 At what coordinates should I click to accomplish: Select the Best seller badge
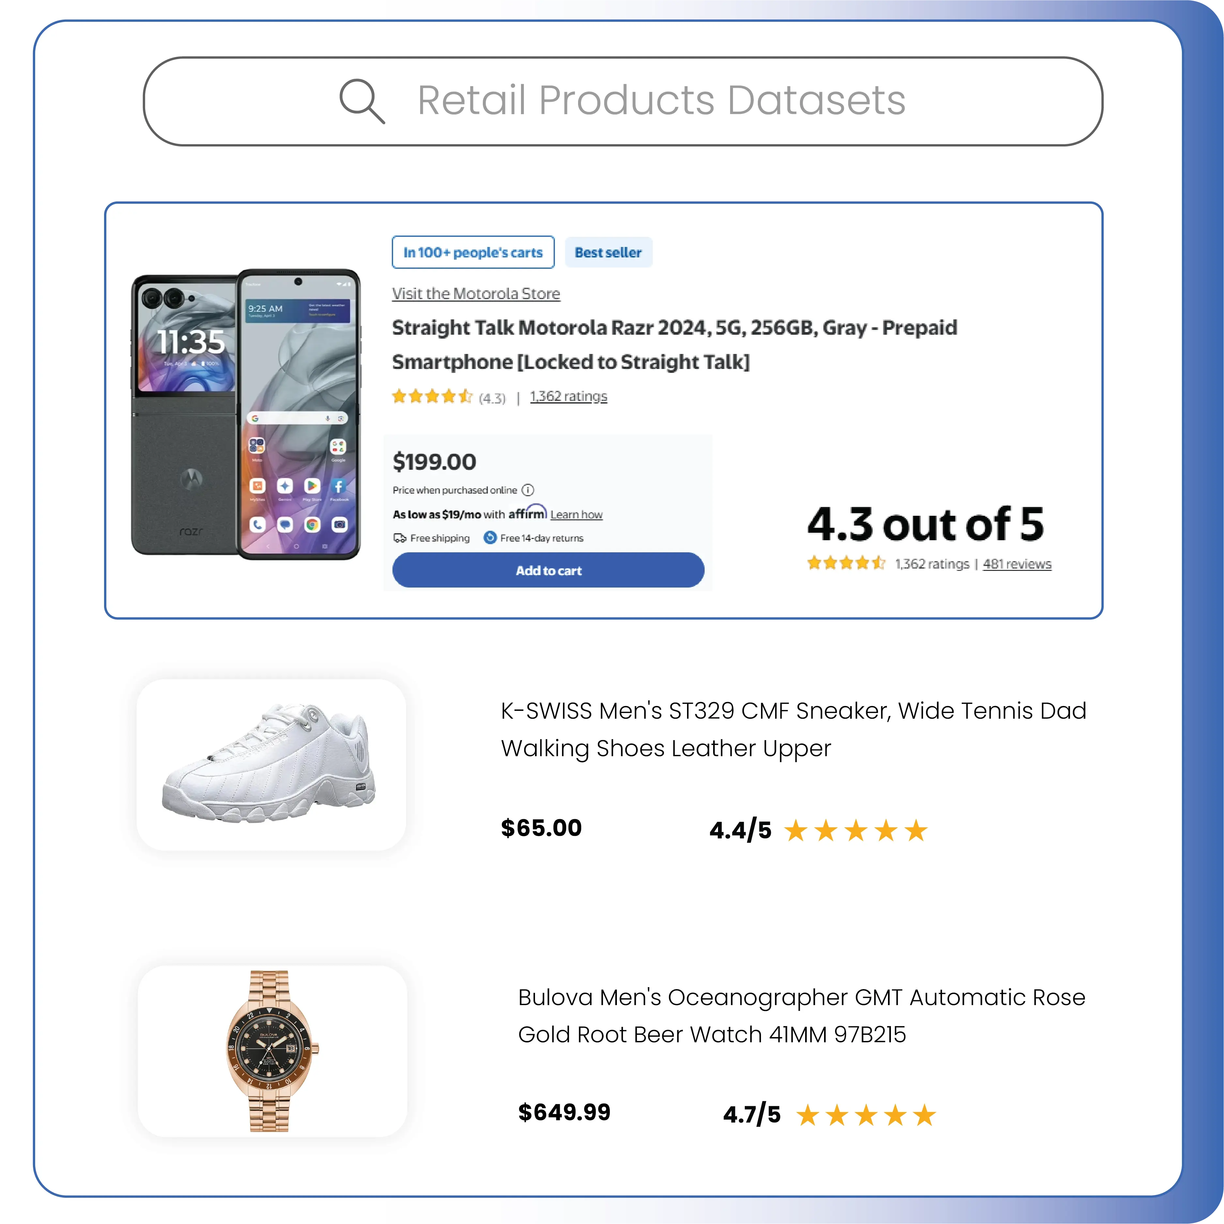pyautogui.click(x=608, y=252)
